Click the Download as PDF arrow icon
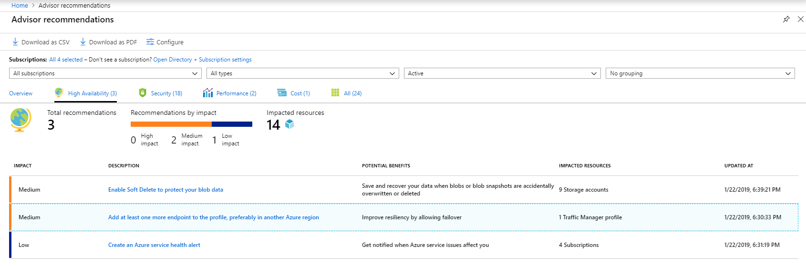The height and width of the screenshot is (266, 806). click(x=83, y=42)
